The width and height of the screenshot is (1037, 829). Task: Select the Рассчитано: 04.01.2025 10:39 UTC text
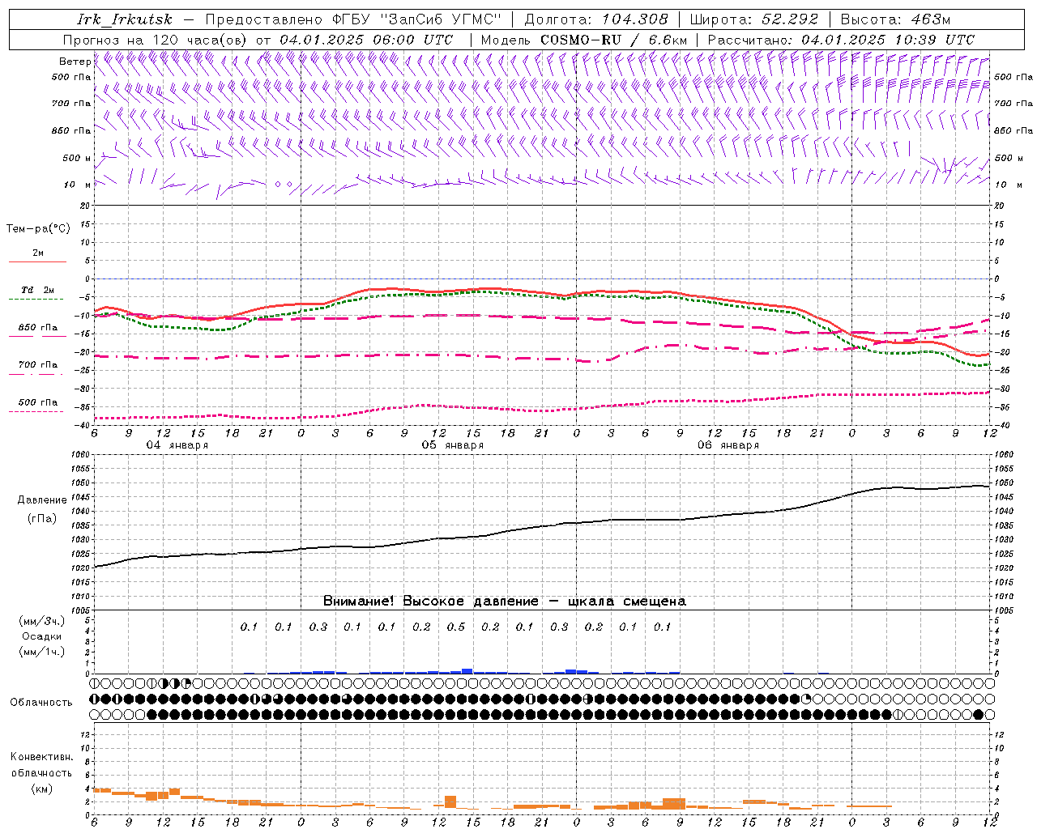(841, 40)
